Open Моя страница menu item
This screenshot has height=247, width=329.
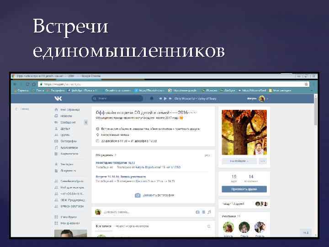click(x=70, y=110)
